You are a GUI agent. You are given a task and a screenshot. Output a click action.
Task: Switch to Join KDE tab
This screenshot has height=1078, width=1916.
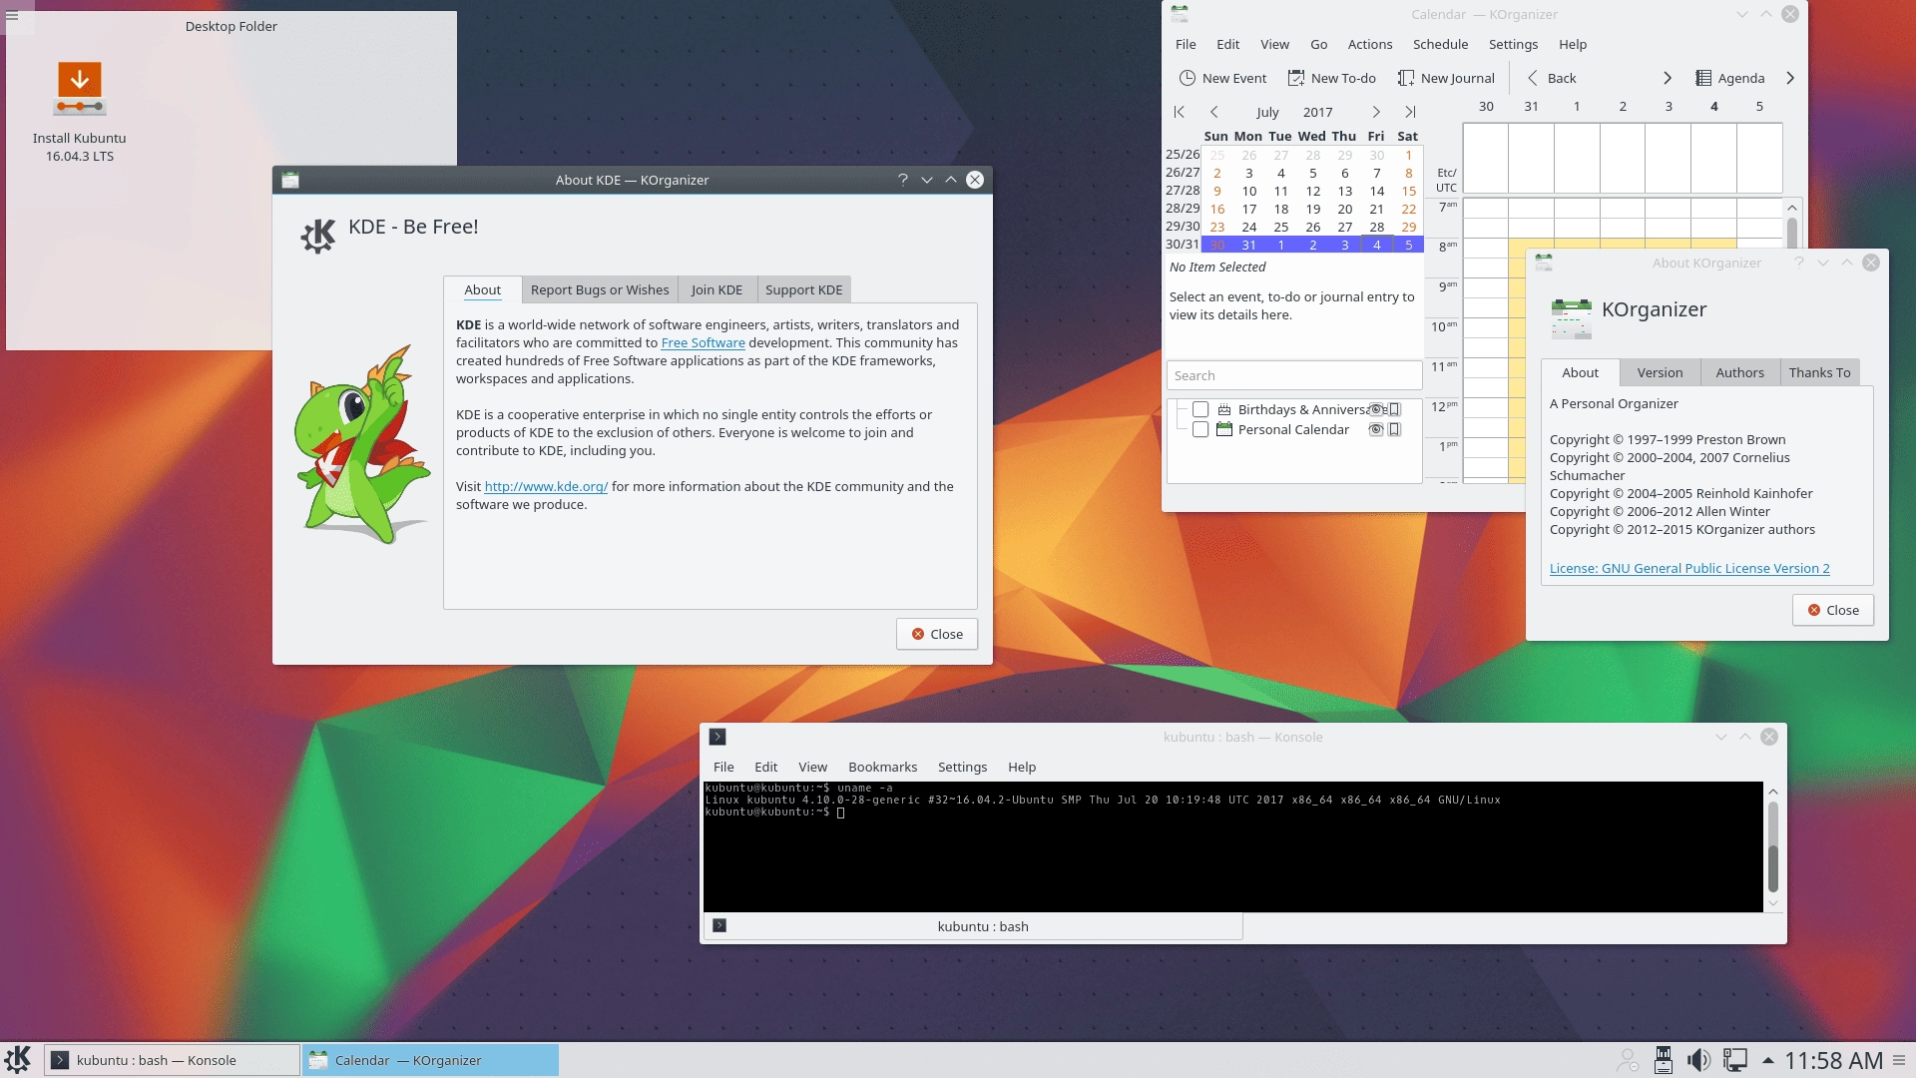click(x=717, y=289)
